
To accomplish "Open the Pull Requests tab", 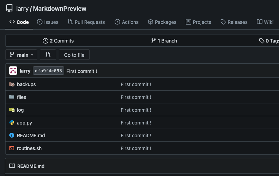I will point(86,22).
